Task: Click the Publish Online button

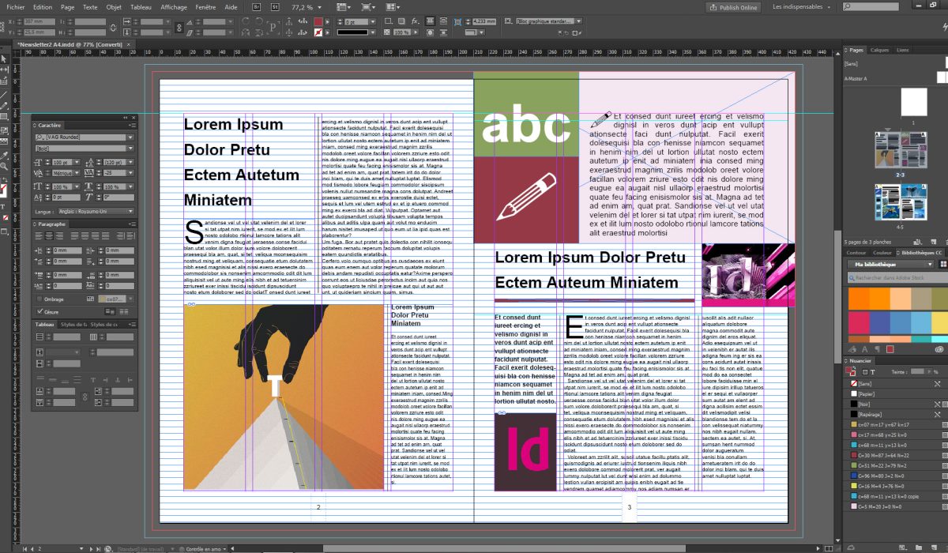Action: pyautogui.click(x=733, y=7)
